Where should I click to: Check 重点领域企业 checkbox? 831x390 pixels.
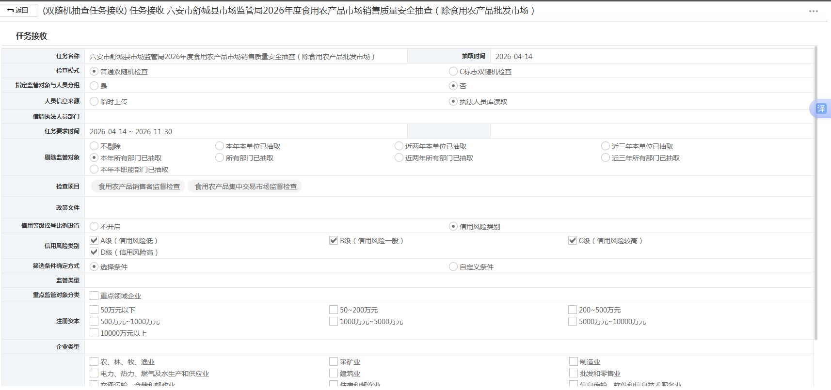[94, 296]
